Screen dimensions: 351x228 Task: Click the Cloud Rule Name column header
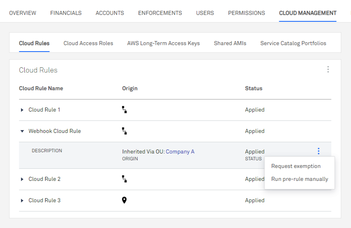coord(41,88)
